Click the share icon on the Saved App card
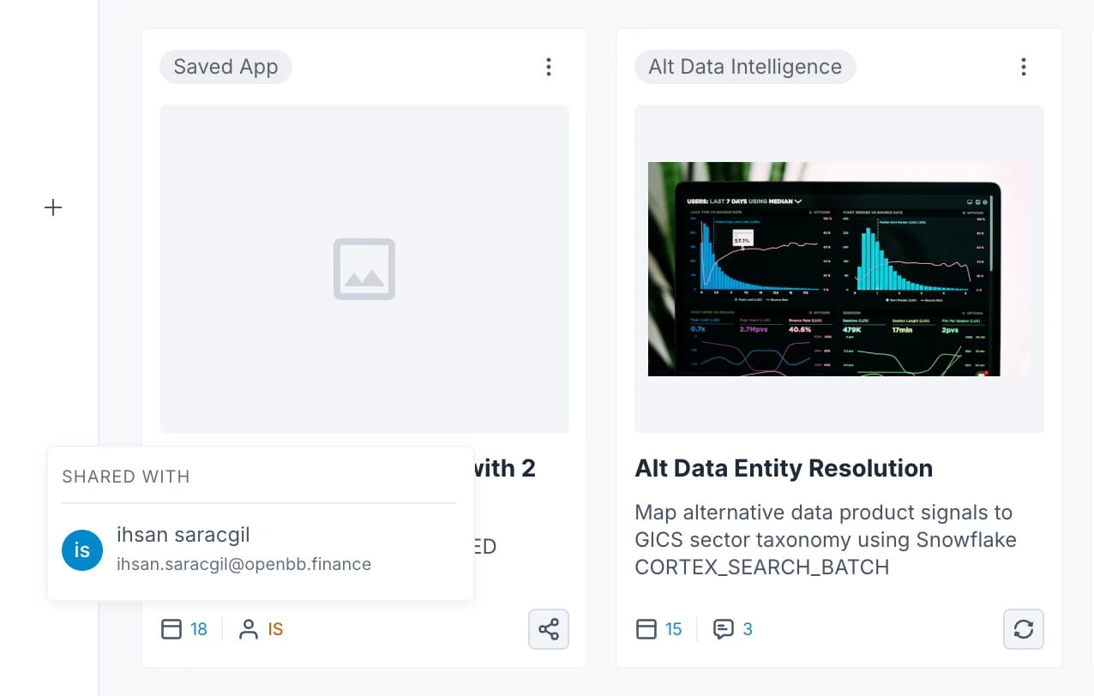The width and height of the screenshot is (1094, 696). tap(548, 628)
